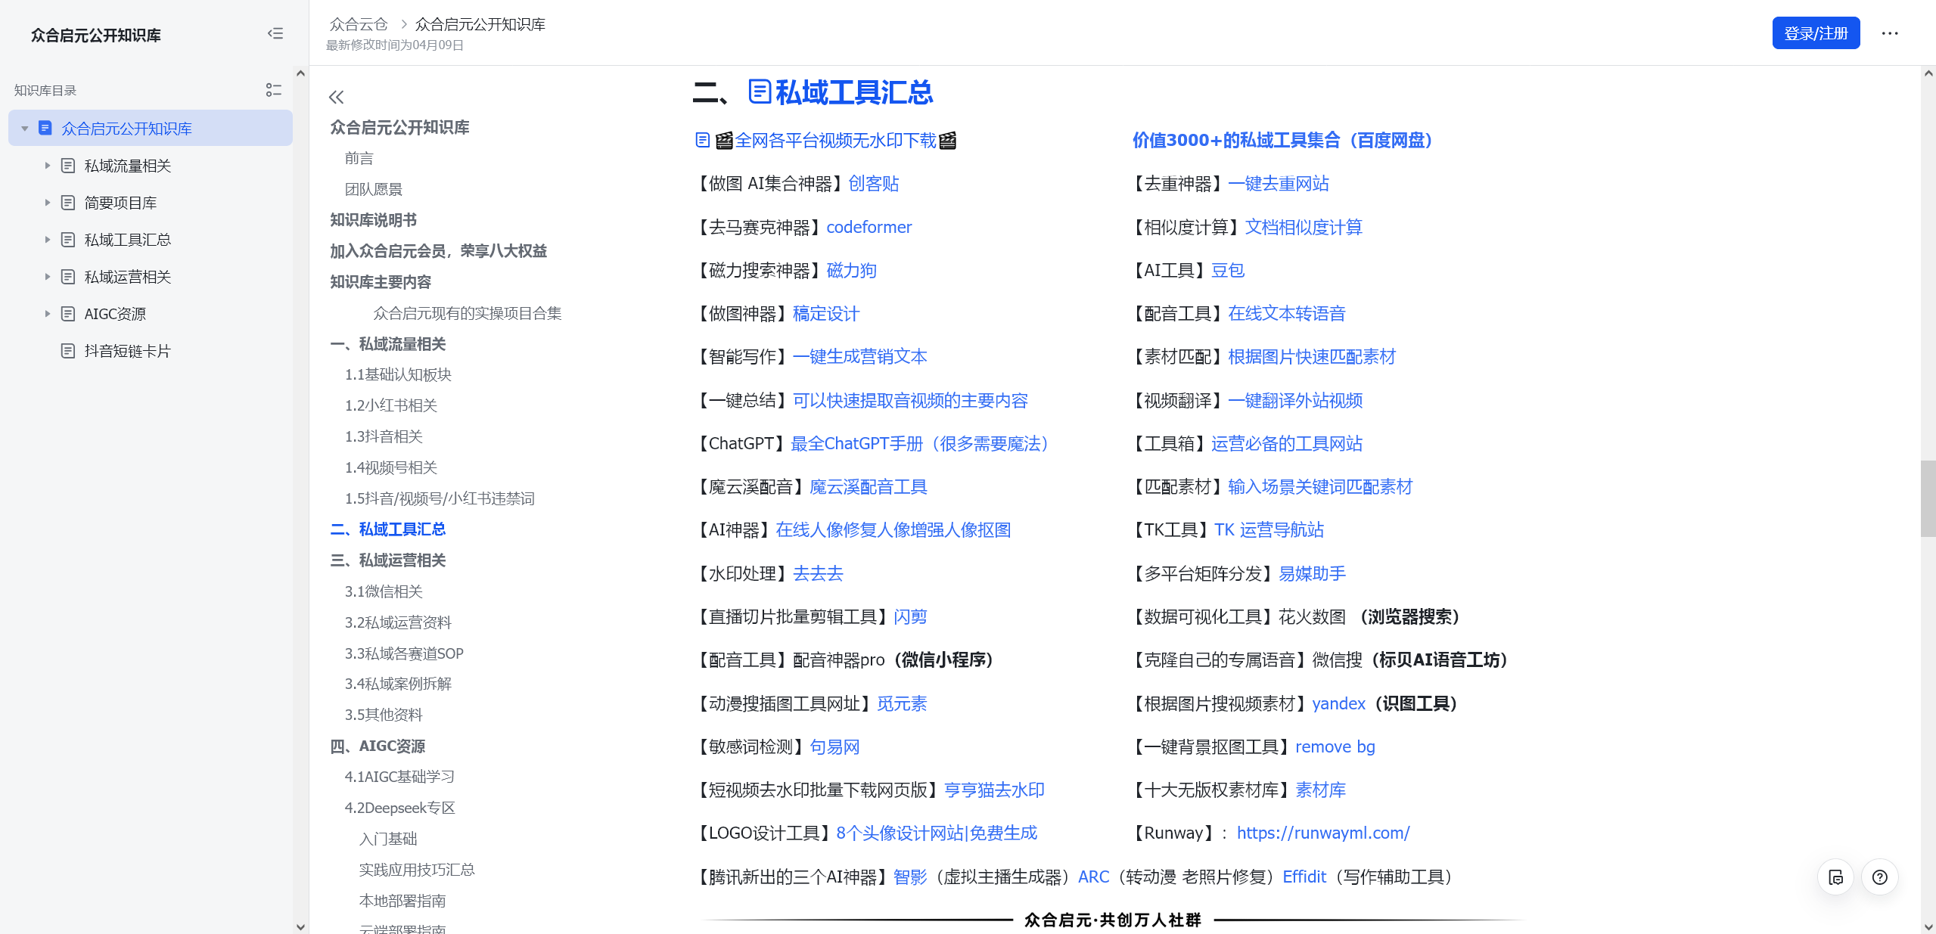Click the main page vertical scrollbar thumb
This screenshot has height=934, width=1936.
tap(1928, 498)
